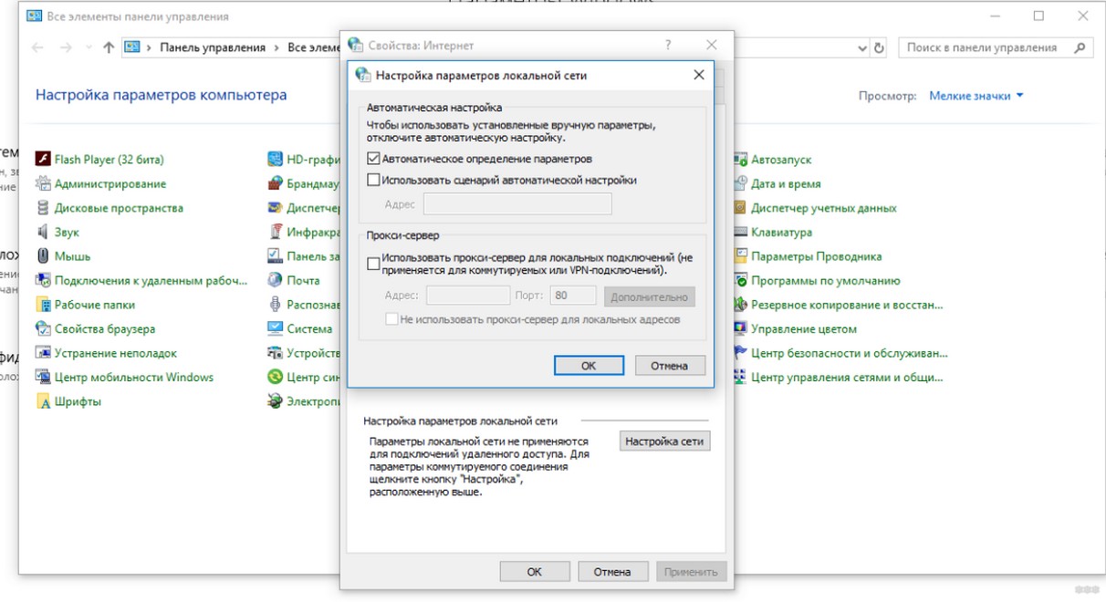Open the Свойства браузера link
Viewport: 1106px width, 602px height.
click(104, 329)
